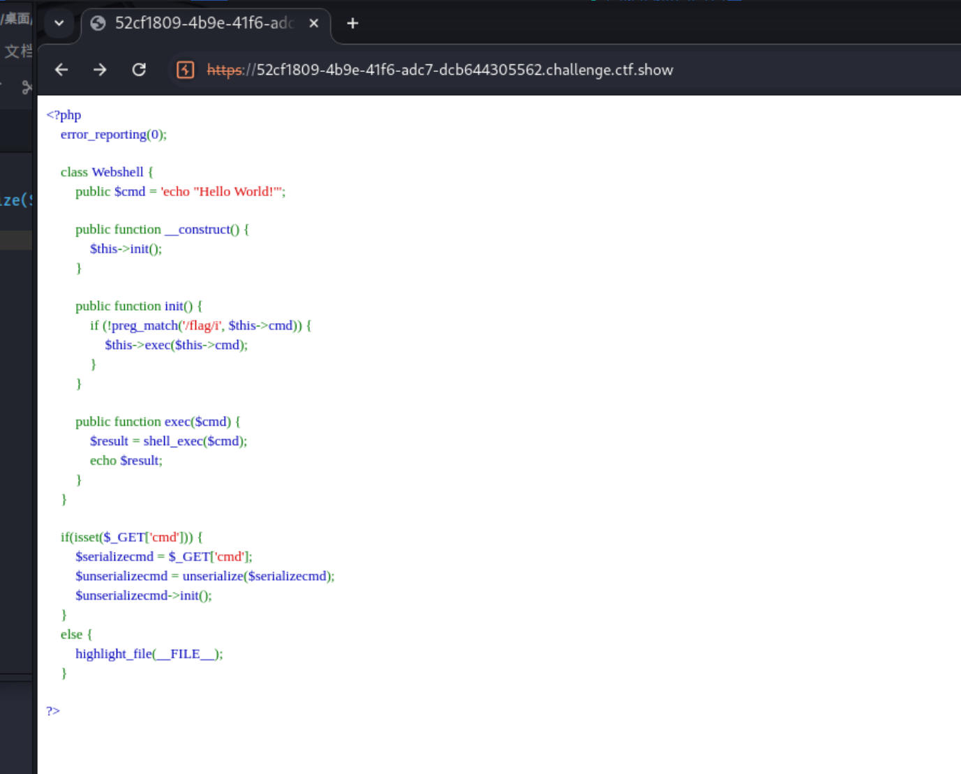Select the 52cf1809-4b9e-41f6 tab
This screenshot has height=774, width=961.
(x=202, y=24)
